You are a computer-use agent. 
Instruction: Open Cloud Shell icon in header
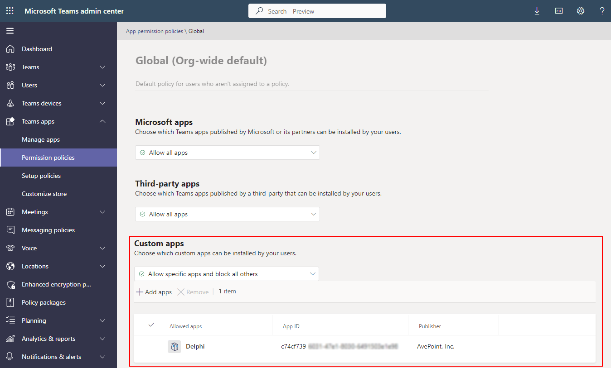[559, 11]
